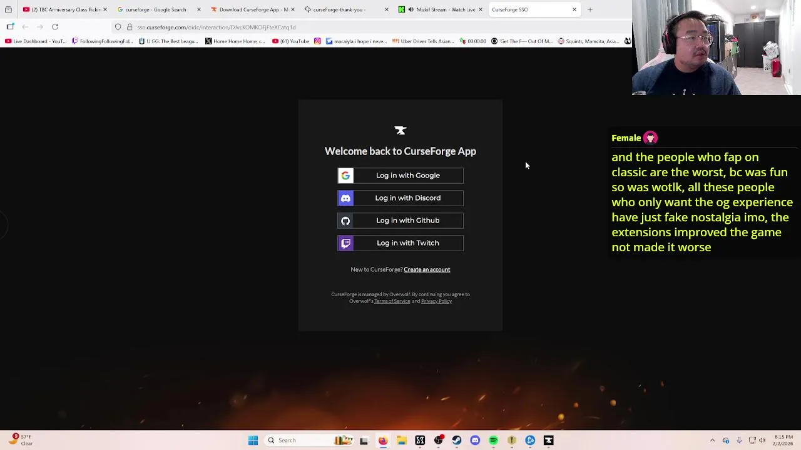The height and width of the screenshot is (450, 801).
Task: Open File Explorer from the taskbar
Action: tap(401, 441)
